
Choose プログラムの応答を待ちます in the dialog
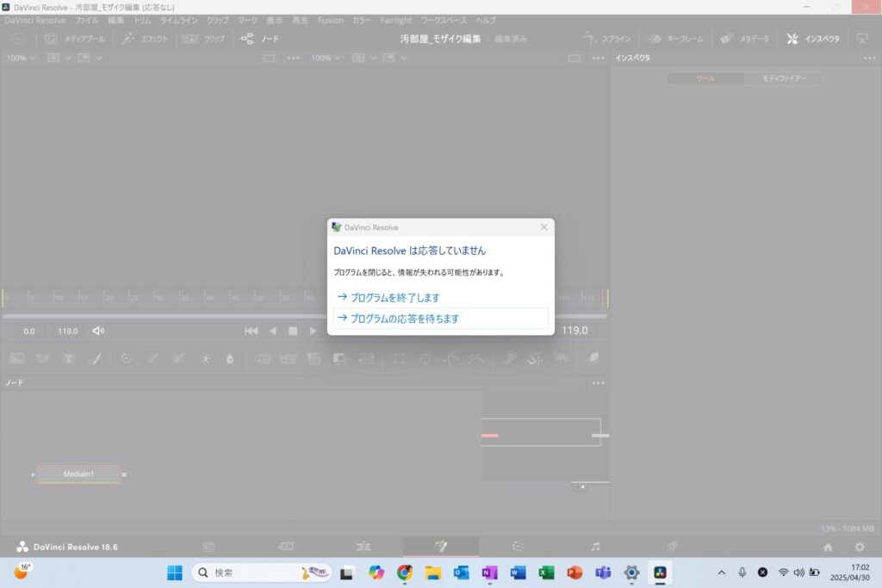(x=441, y=319)
